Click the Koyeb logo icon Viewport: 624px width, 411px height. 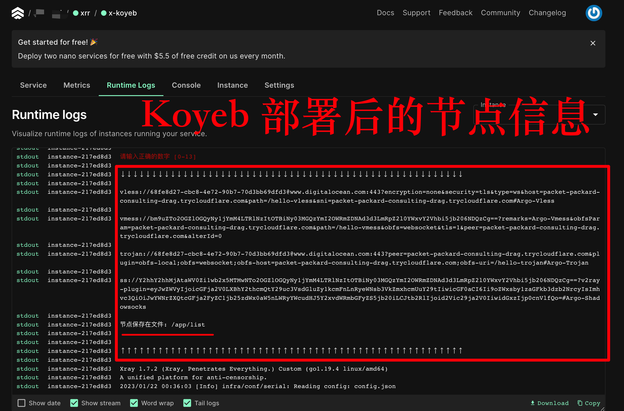point(18,13)
